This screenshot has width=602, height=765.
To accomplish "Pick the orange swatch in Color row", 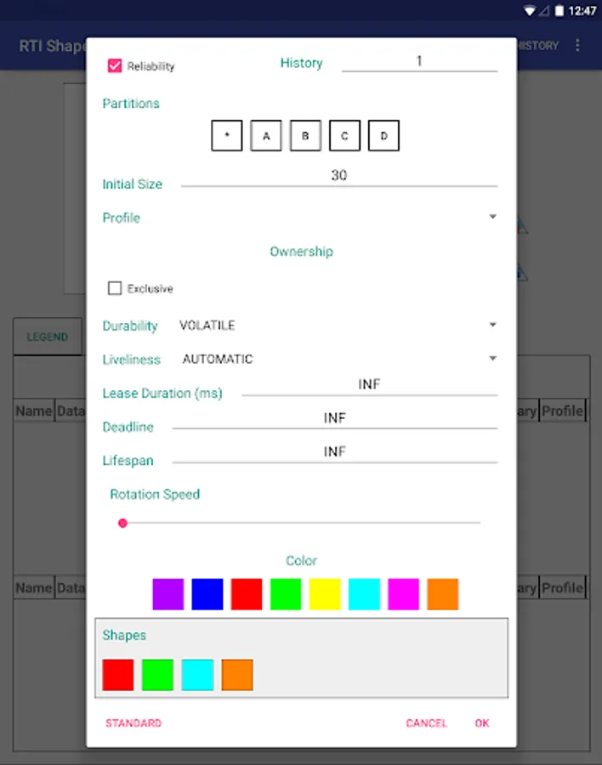I will pos(443,594).
